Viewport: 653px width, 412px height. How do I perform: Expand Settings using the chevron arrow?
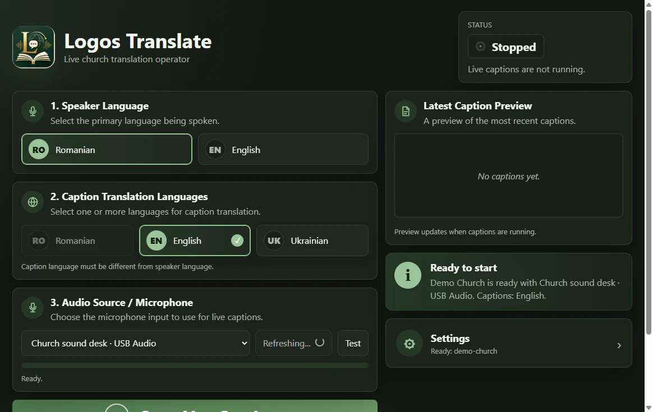[619, 345]
